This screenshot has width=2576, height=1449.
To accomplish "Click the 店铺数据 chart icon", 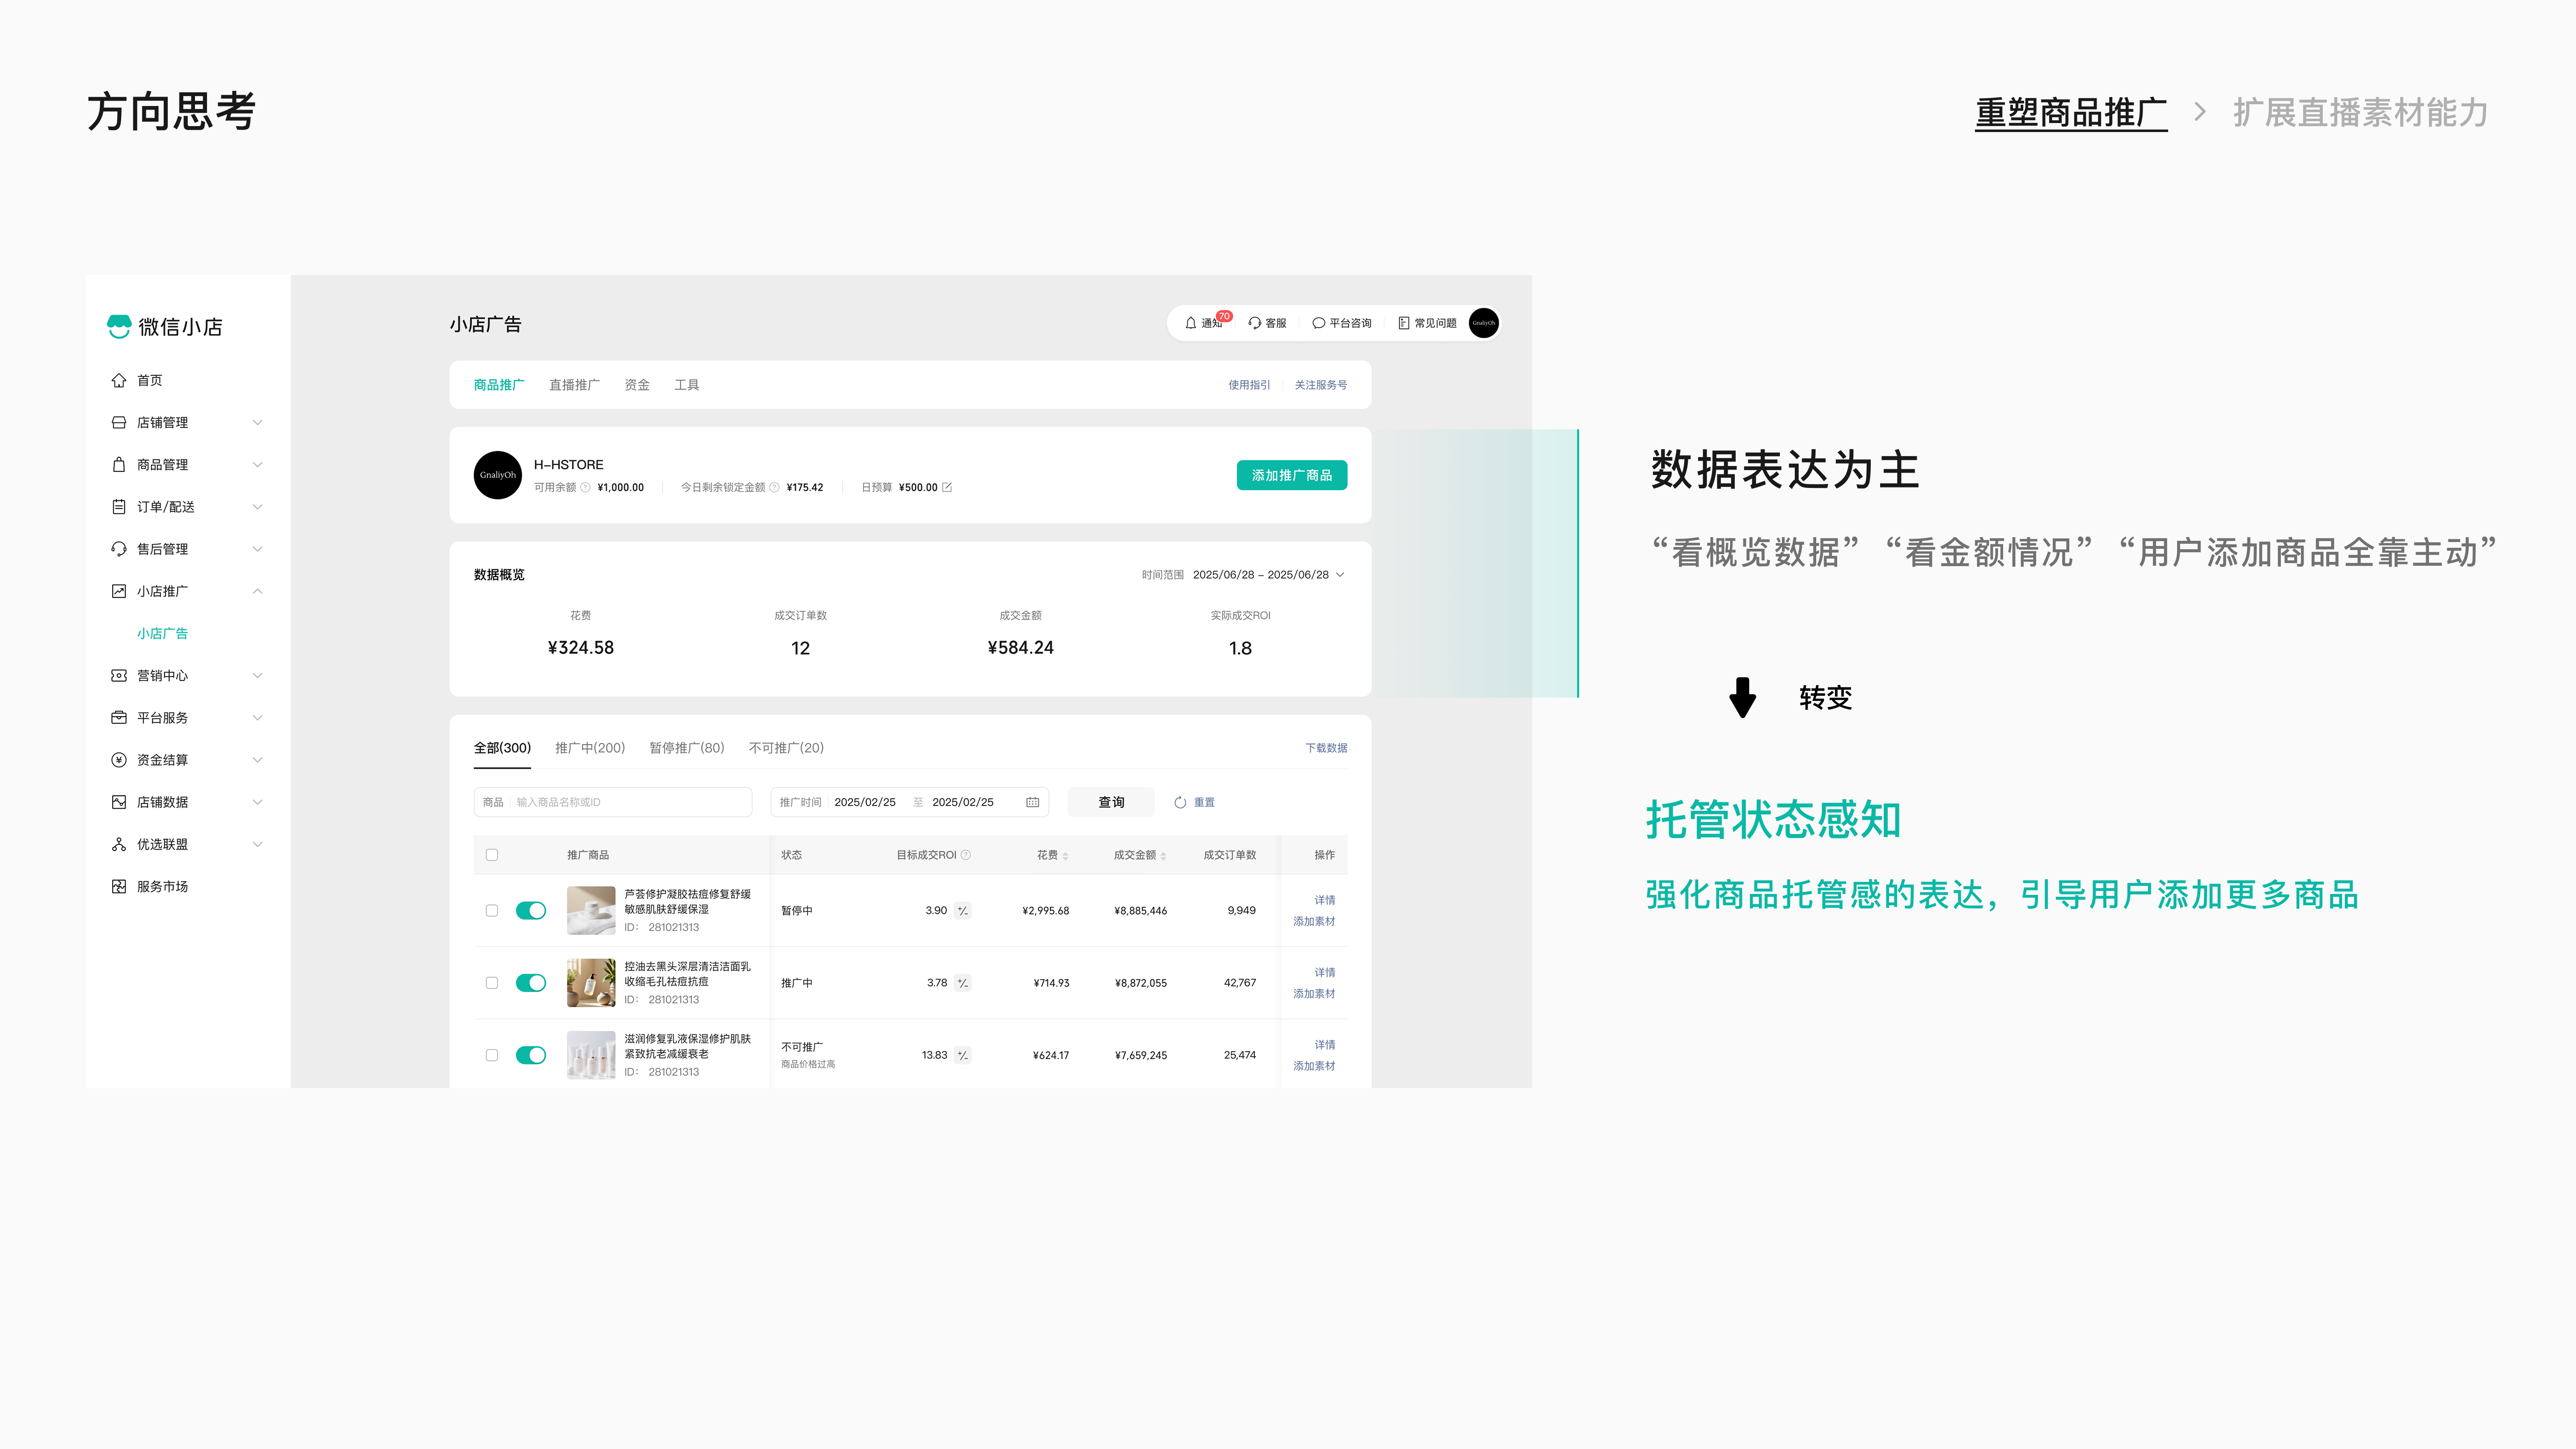I will [119, 802].
